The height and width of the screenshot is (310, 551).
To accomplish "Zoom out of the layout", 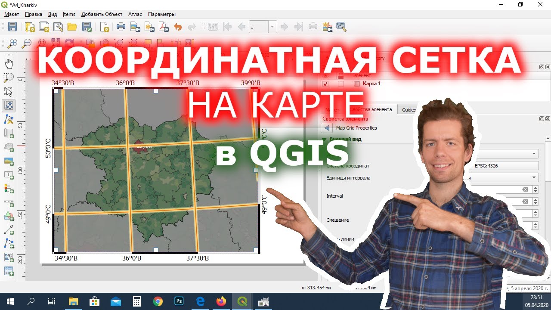I will [x=27, y=43].
